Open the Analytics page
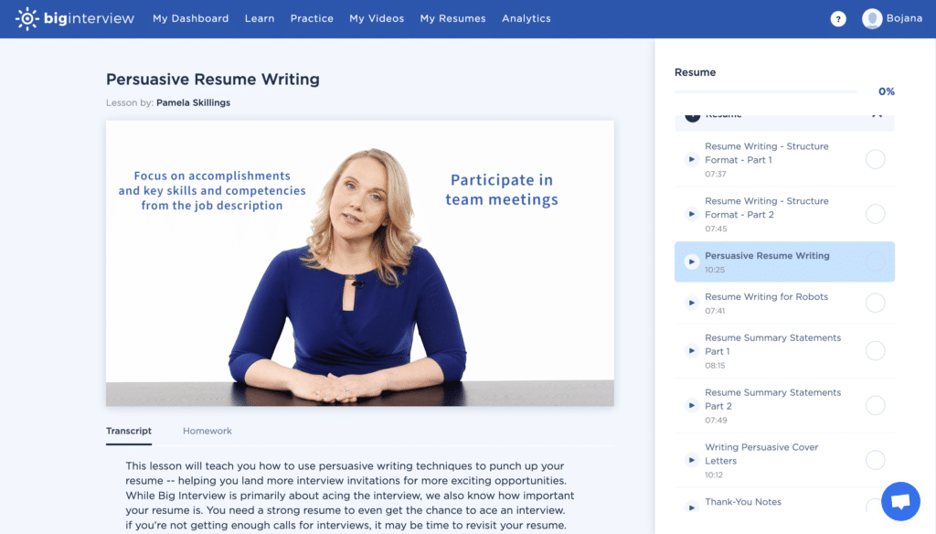The image size is (936, 534). [526, 18]
